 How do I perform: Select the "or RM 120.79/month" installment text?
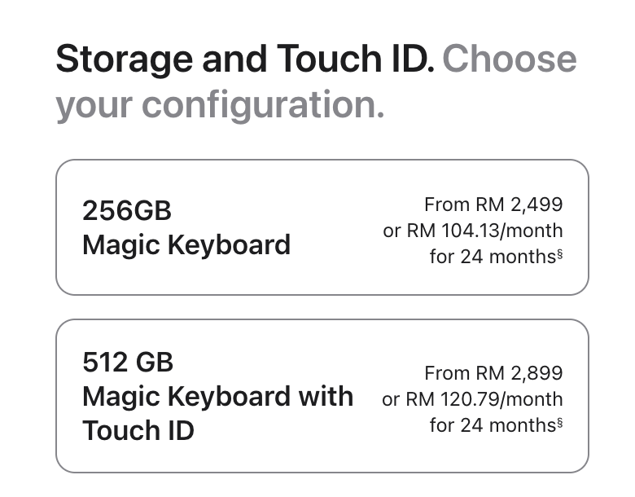[472, 399]
